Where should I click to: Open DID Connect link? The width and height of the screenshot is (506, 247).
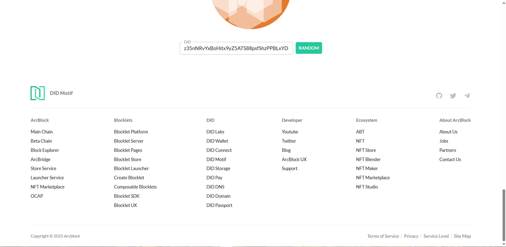[x=219, y=150]
